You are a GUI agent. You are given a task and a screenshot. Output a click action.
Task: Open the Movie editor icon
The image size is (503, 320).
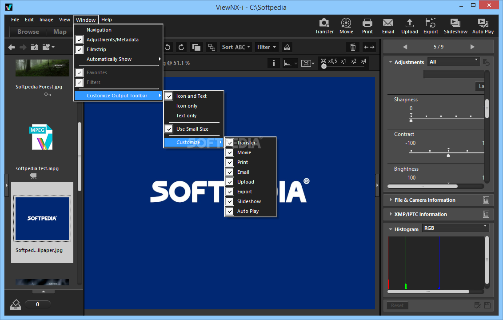[x=346, y=23]
